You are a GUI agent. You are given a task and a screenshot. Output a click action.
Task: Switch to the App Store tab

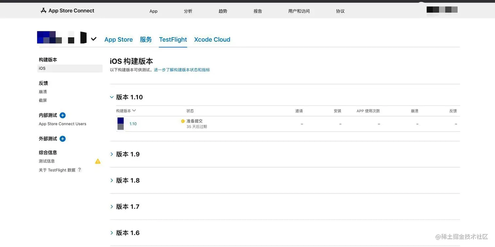(x=119, y=40)
